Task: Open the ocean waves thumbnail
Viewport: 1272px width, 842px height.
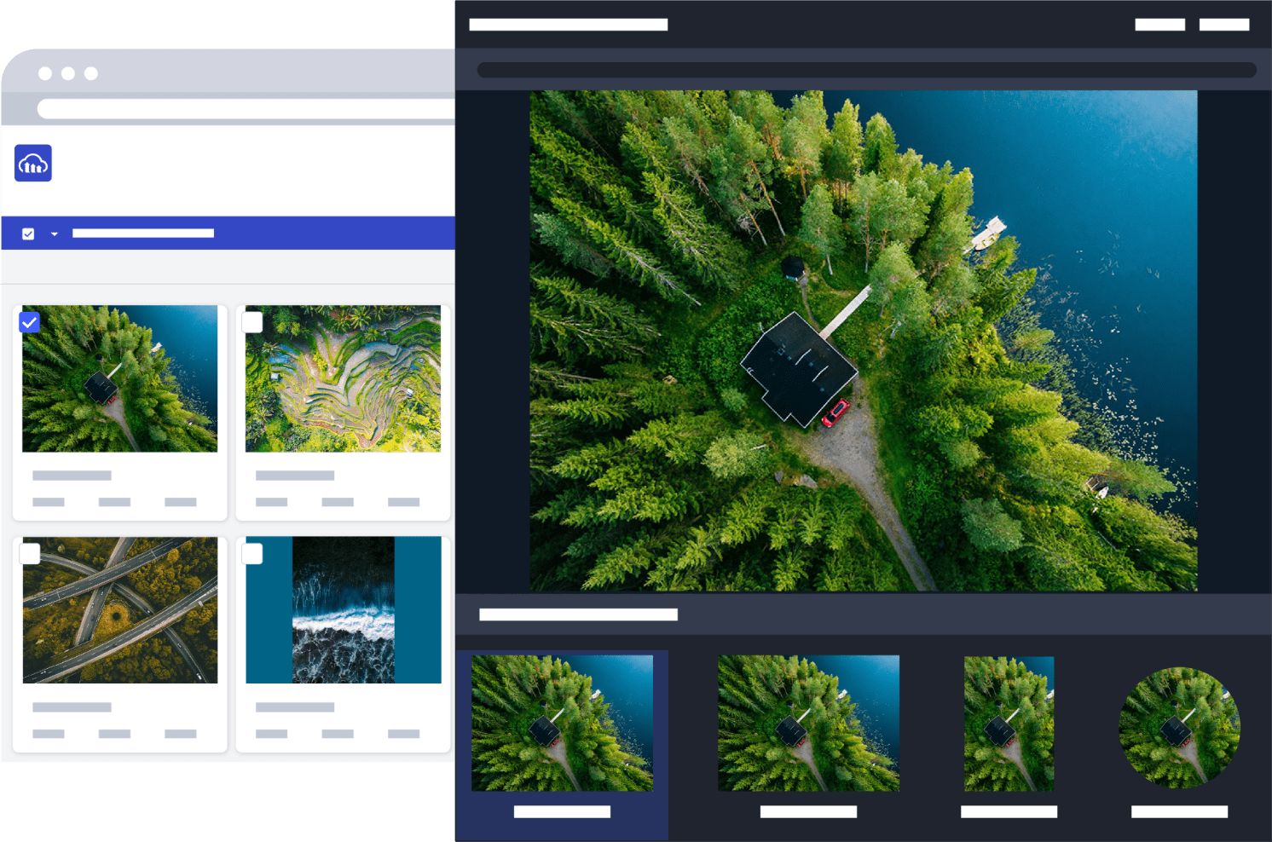Action: coord(343,610)
